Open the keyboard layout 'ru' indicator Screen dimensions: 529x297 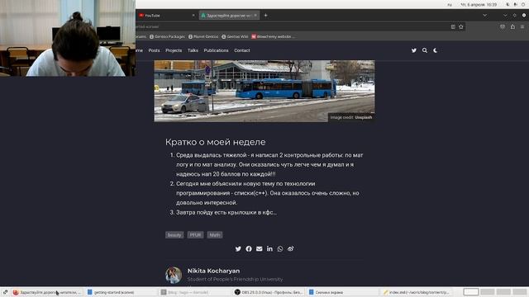(x=450, y=5)
